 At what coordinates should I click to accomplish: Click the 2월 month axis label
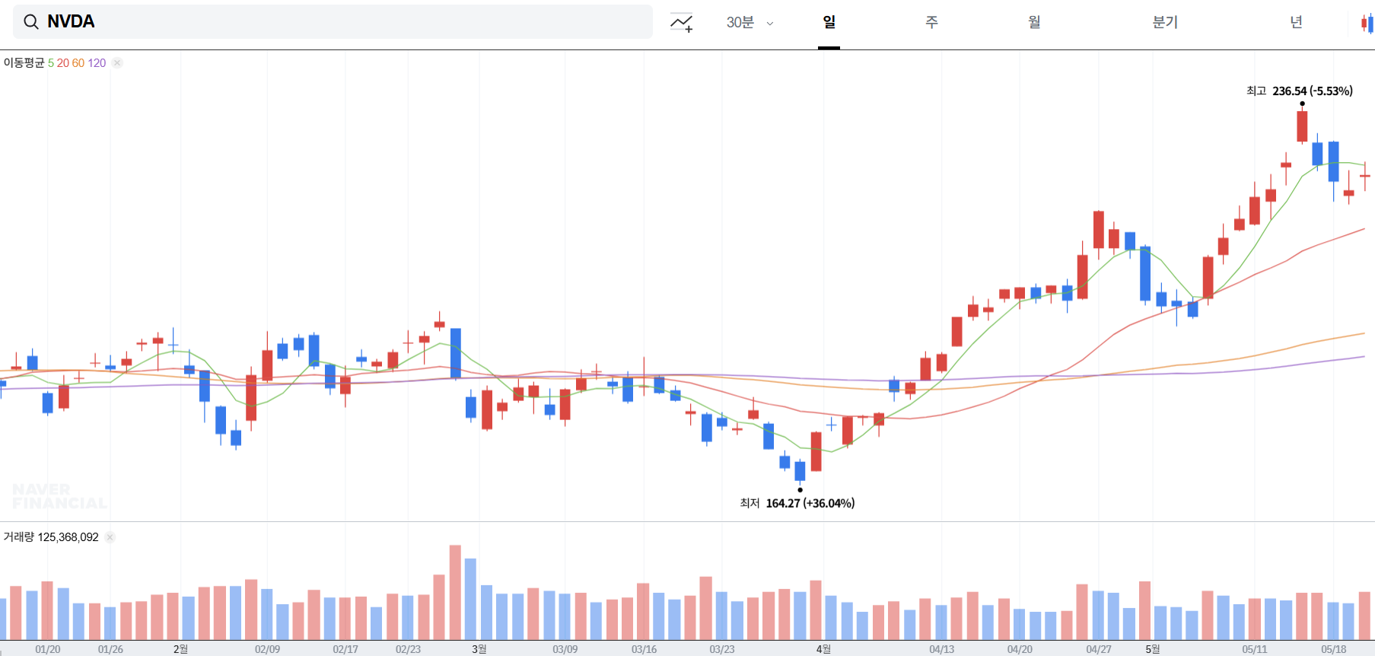click(x=180, y=649)
